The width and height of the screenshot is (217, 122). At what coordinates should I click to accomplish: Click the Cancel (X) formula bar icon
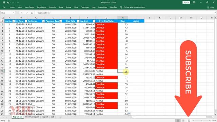tap(21, 13)
